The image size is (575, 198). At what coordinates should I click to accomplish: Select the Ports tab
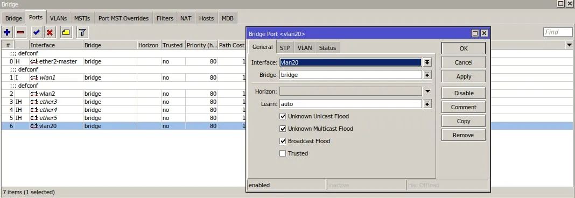(36, 17)
